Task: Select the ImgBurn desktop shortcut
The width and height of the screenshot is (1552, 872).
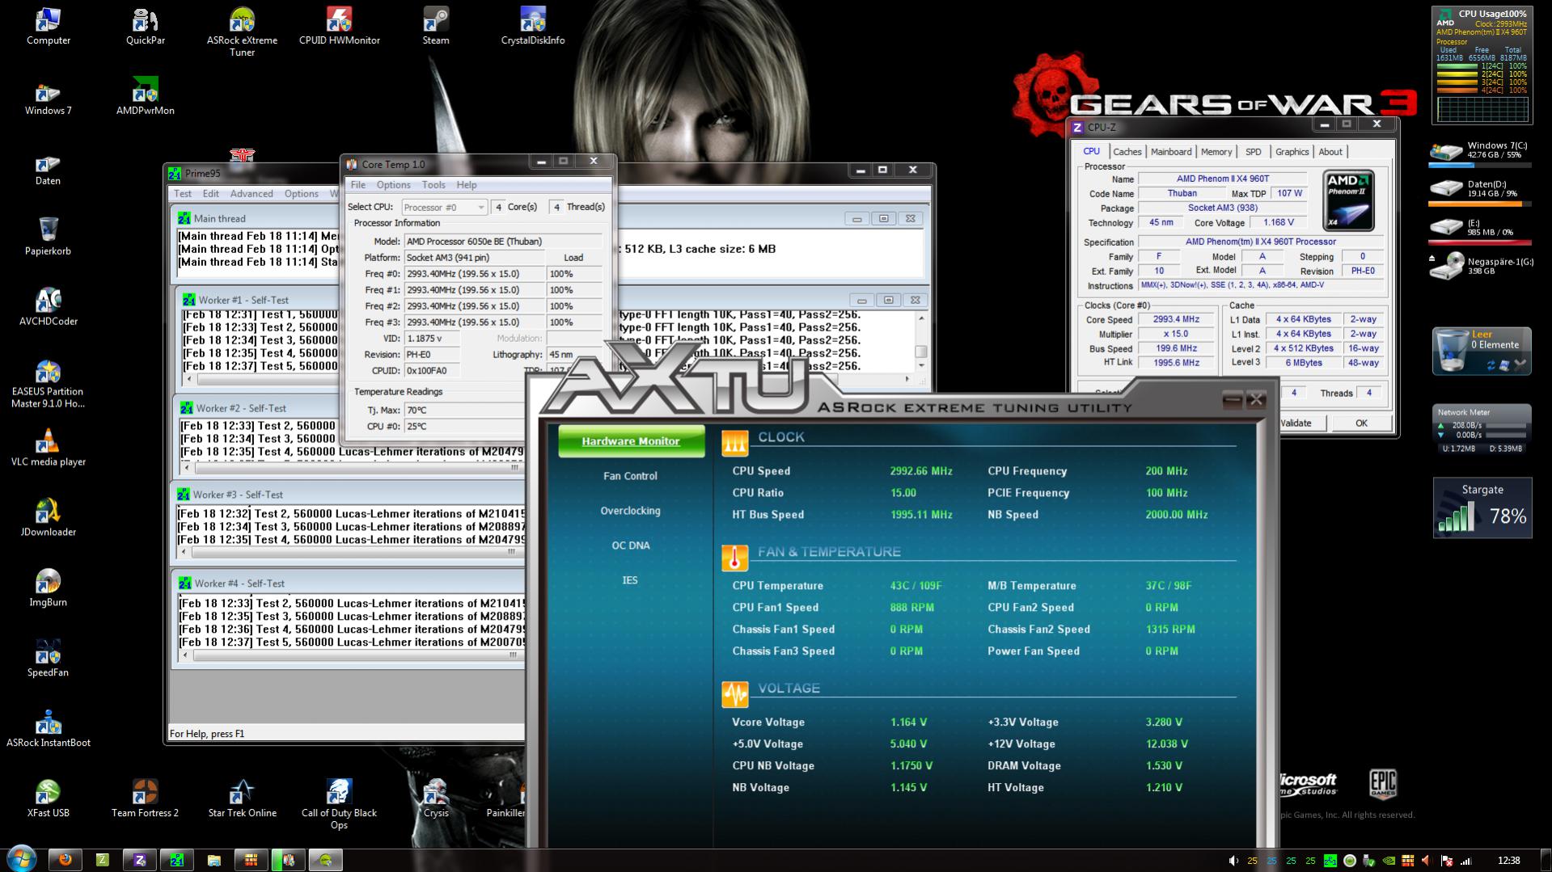Action: (x=48, y=589)
